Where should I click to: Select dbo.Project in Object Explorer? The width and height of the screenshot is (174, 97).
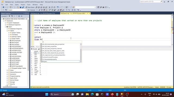coord(15,43)
